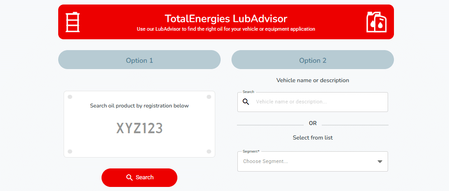This screenshot has width=449, height=191.
Task: Open the Choose Segment dropdown
Action: (313, 162)
